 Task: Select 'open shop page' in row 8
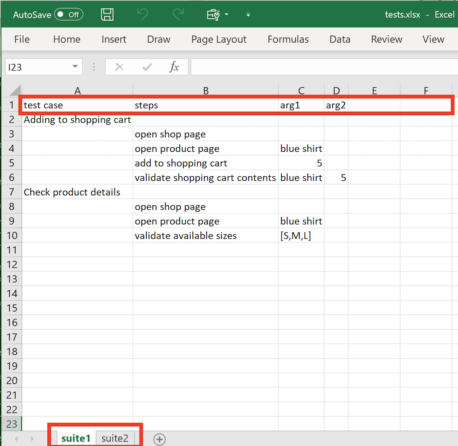click(x=206, y=207)
